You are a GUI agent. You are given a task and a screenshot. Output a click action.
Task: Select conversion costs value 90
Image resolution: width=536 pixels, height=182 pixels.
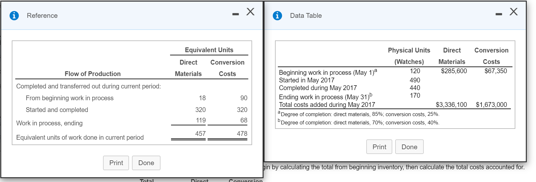point(244,98)
